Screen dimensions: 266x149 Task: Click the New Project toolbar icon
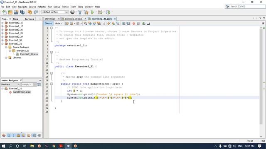(10, 12)
